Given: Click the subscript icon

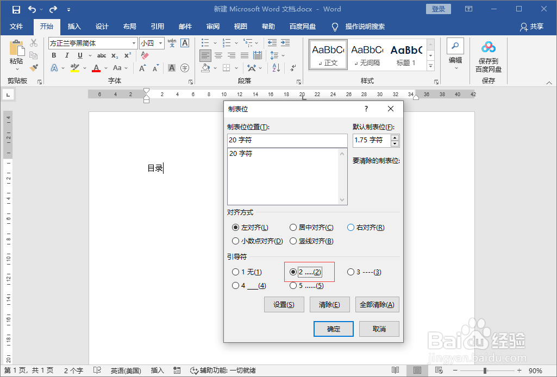Looking at the screenshot, I should pyautogui.click(x=115, y=55).
